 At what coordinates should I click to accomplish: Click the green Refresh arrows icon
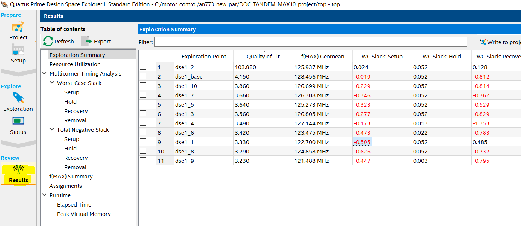coord(48,41)
